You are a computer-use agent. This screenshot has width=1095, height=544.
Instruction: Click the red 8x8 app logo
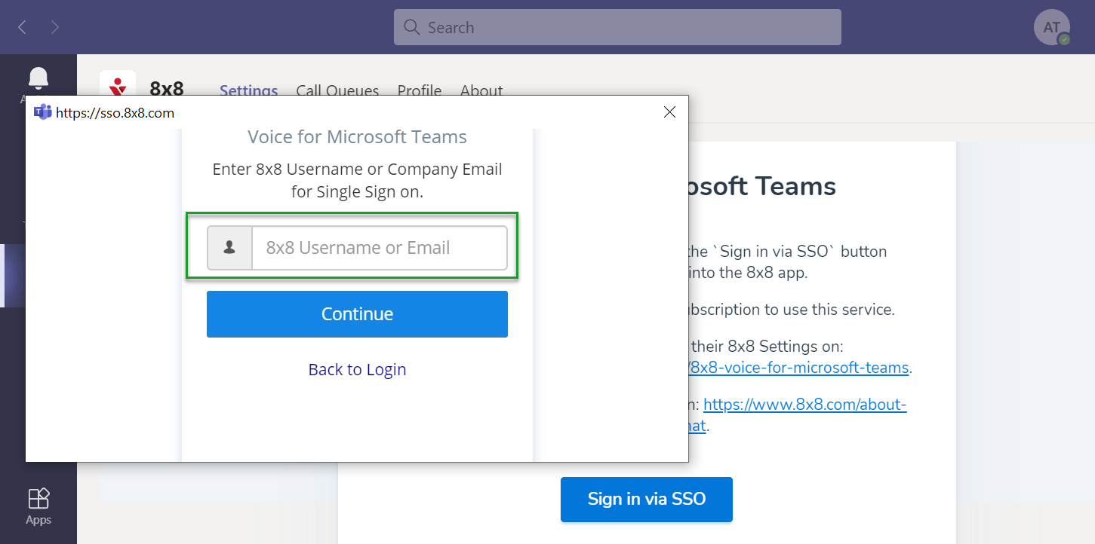coord(118,85)
